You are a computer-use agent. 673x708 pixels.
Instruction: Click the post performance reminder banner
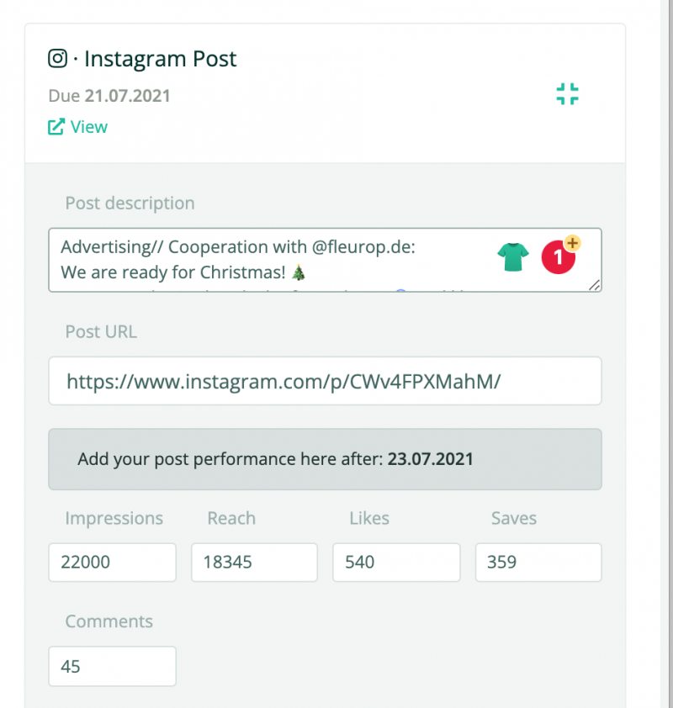click(x=326, y=459)
